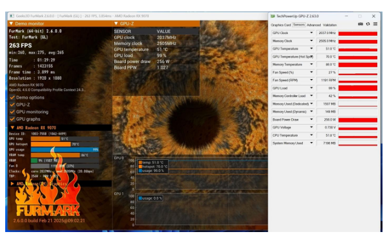Toggle the GPU graphs checkbox
Image resolution: width=390 pixels, height=243 pixels.
point(12,118)
